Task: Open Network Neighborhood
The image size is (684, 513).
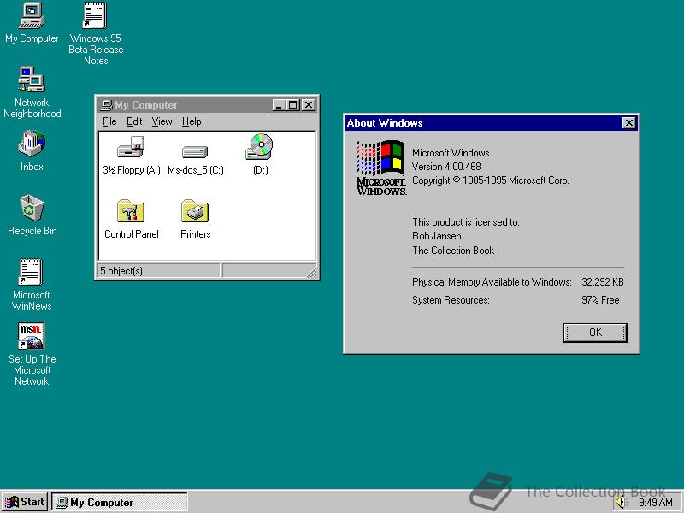Action: click(32, 80)
